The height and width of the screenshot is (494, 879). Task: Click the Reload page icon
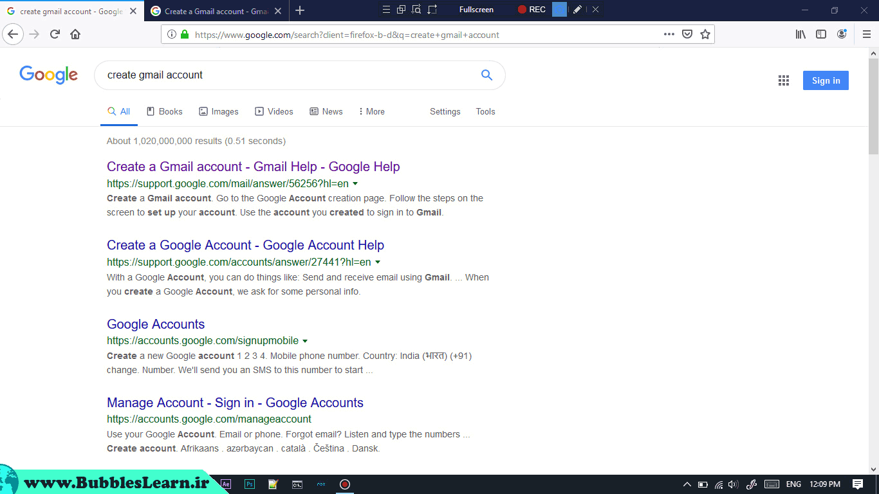click(55, 35)
